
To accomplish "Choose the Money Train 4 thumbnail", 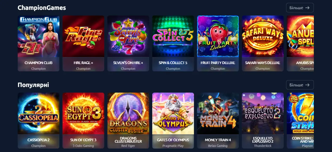I will (x=218, y=113).
